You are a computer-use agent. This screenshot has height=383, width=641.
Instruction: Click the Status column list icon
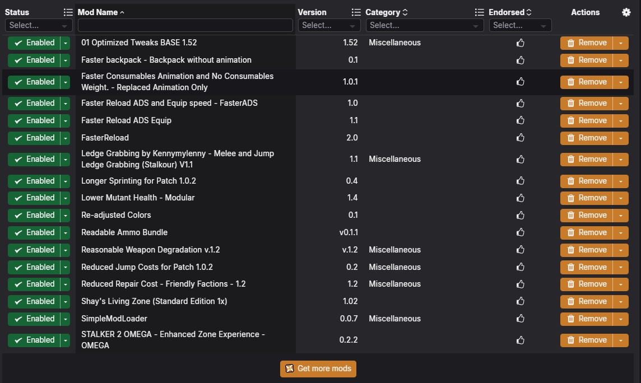point(68,12)
